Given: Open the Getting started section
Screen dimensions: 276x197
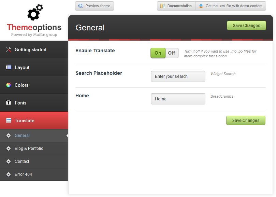Looking at the screenshot, I should point(34,50).
